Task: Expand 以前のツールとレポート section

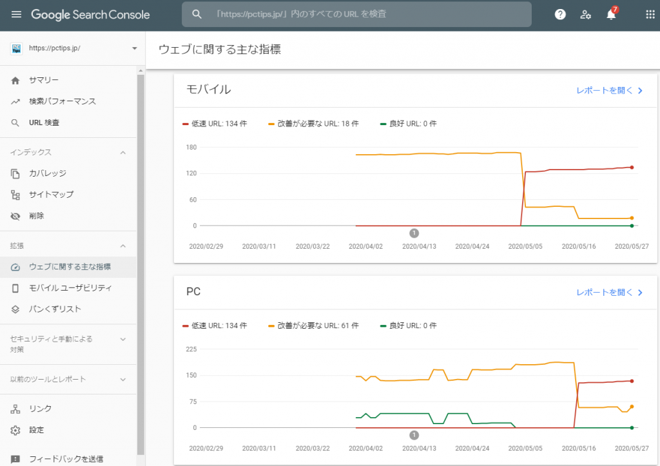Action: click(x=123, y=379)
